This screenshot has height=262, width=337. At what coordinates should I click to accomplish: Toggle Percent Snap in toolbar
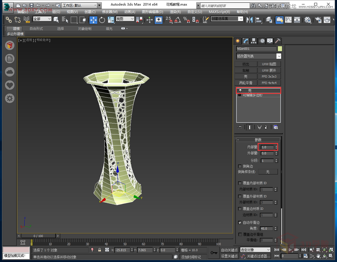[186, 20]
